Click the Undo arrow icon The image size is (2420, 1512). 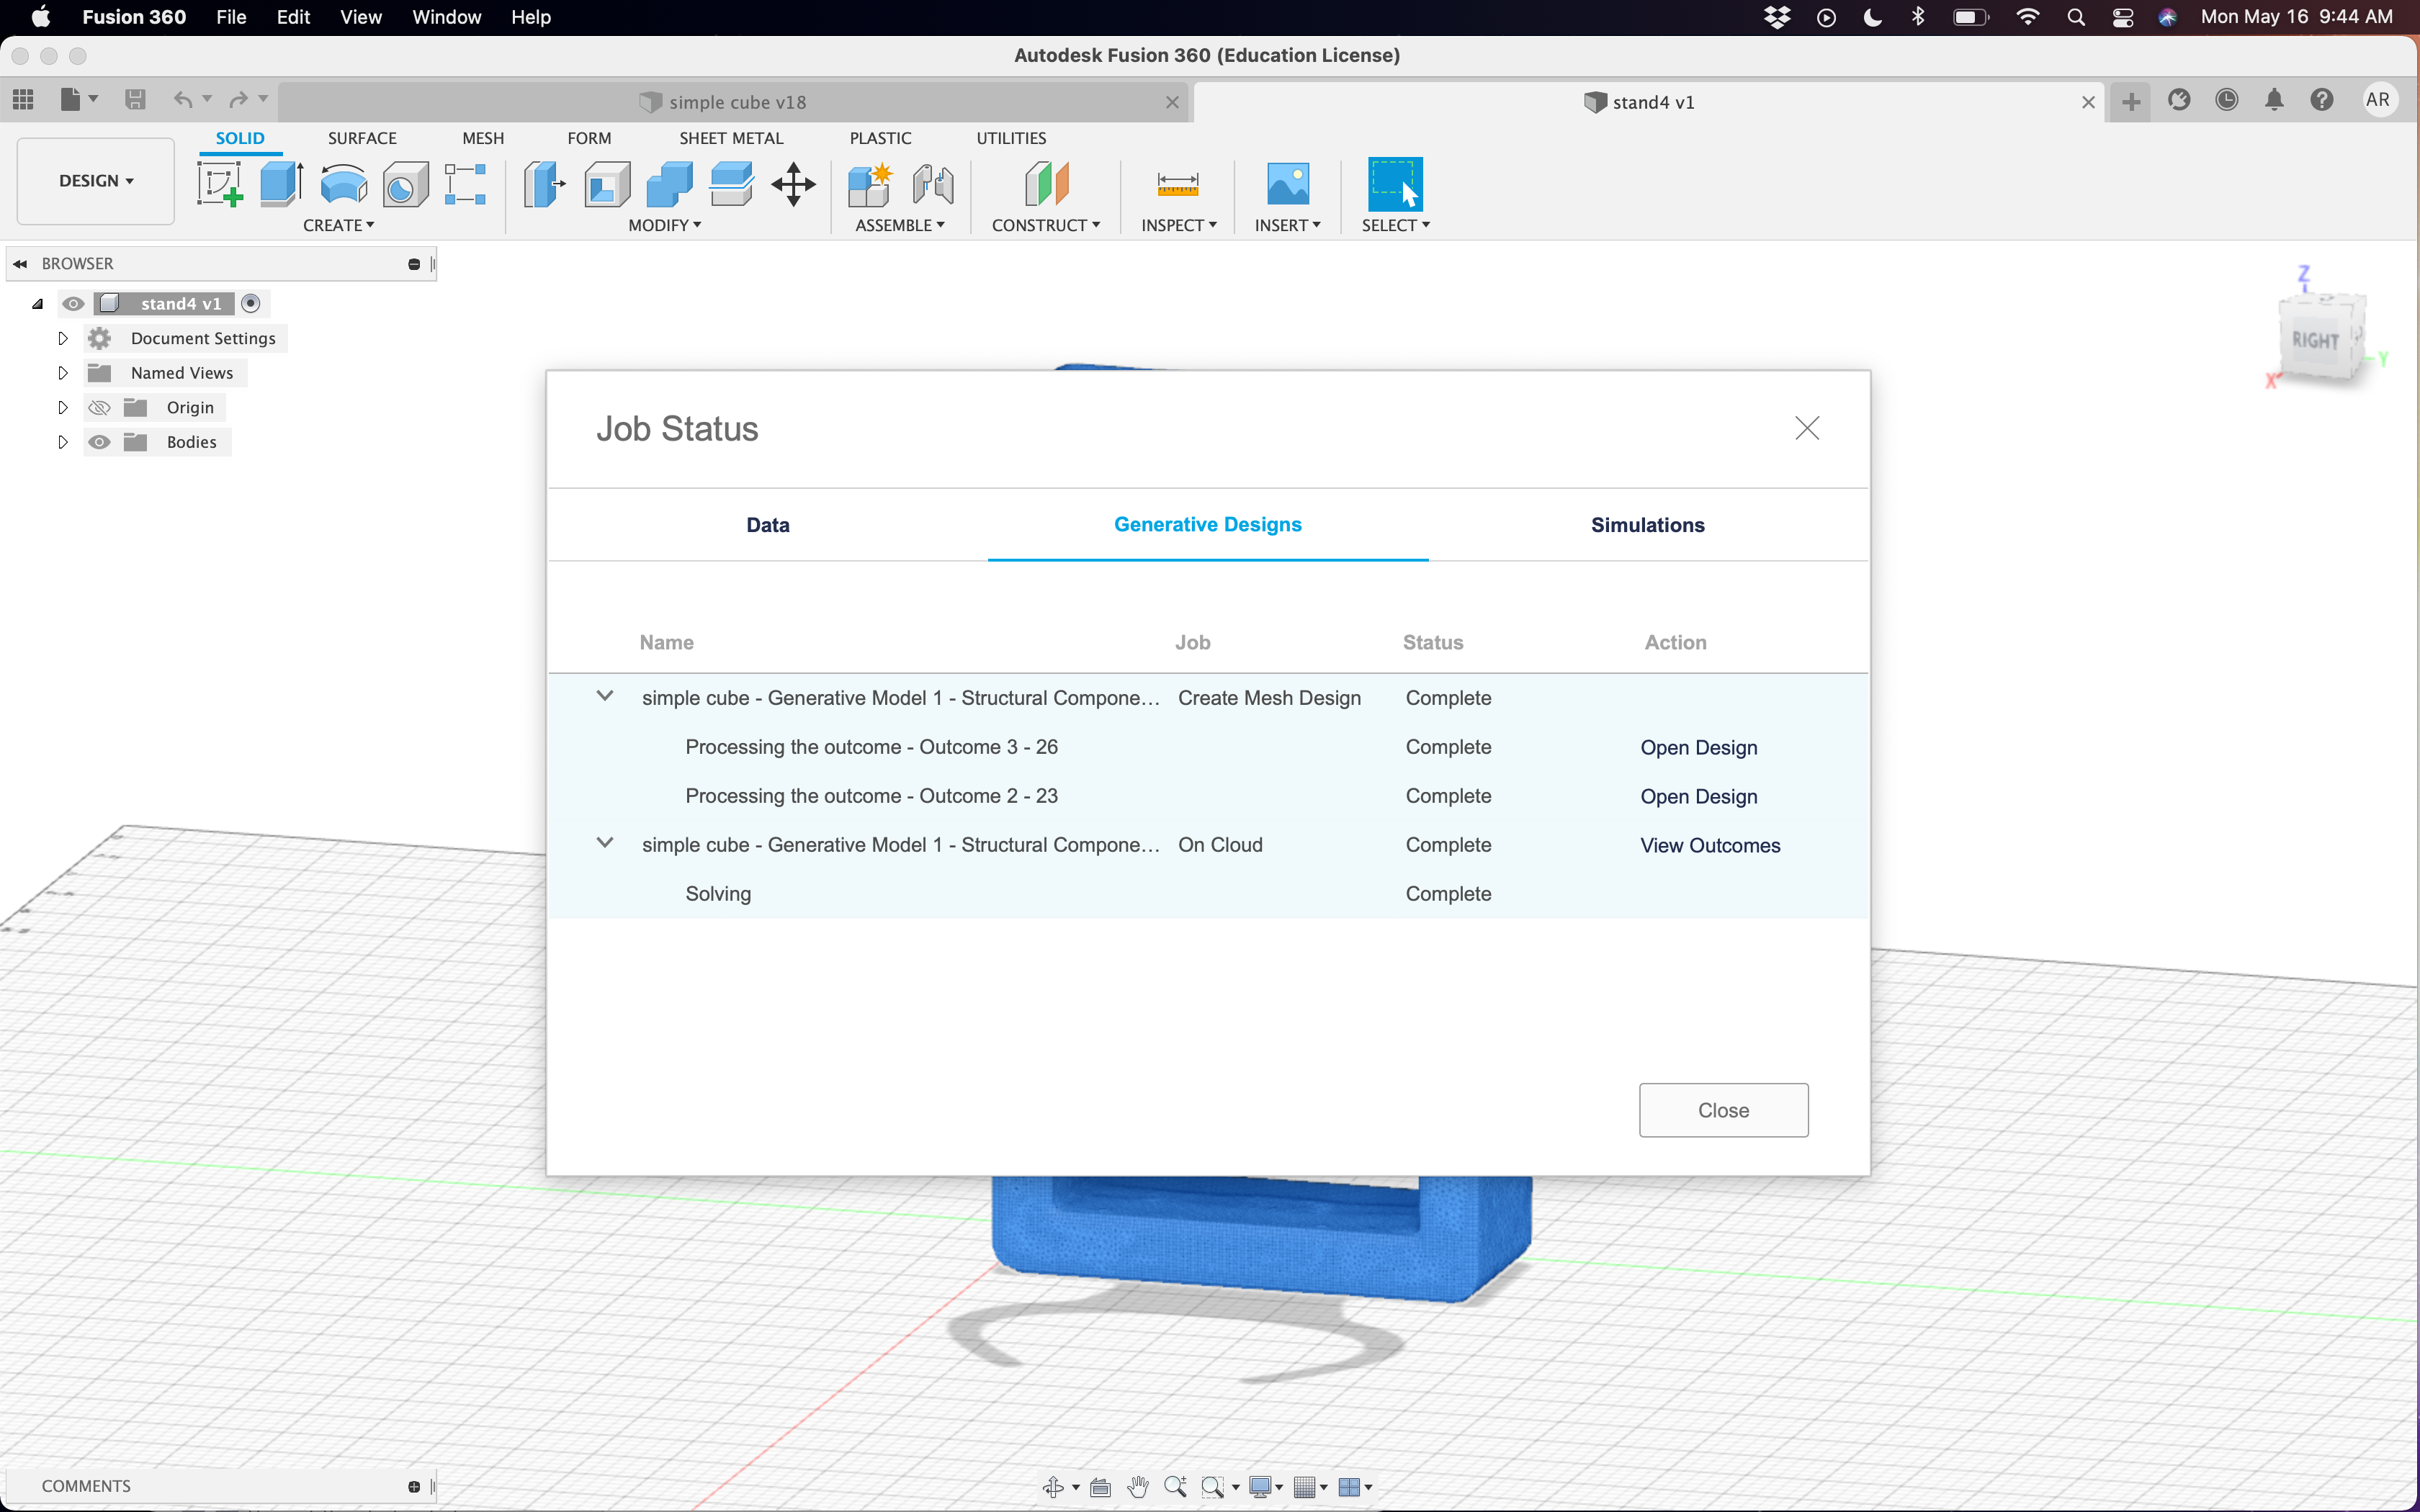pos(183,100)
